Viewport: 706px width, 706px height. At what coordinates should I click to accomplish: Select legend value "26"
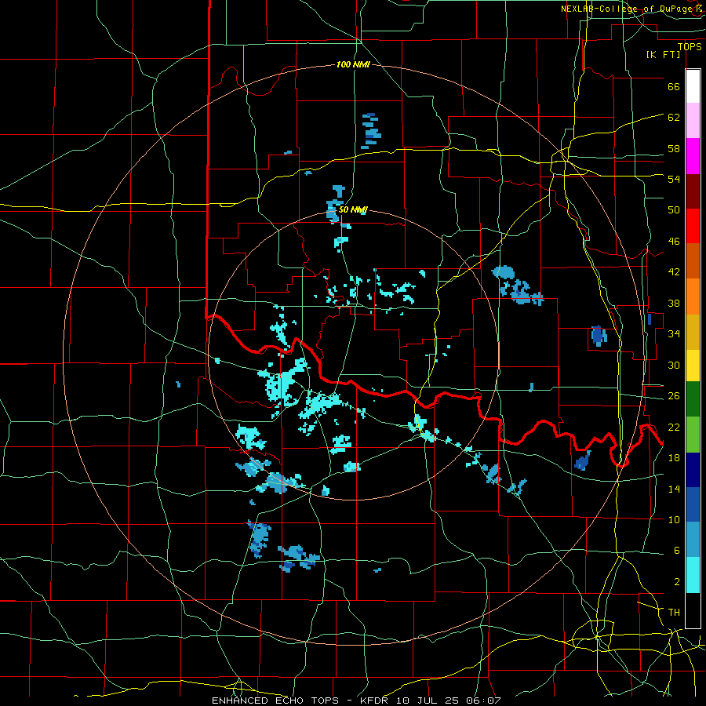tap(674, 396)
